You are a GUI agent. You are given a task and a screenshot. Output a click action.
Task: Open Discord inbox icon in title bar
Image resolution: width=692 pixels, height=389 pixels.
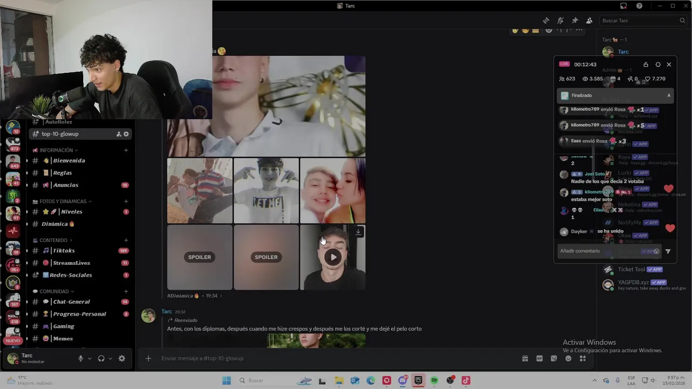[623, 6]
